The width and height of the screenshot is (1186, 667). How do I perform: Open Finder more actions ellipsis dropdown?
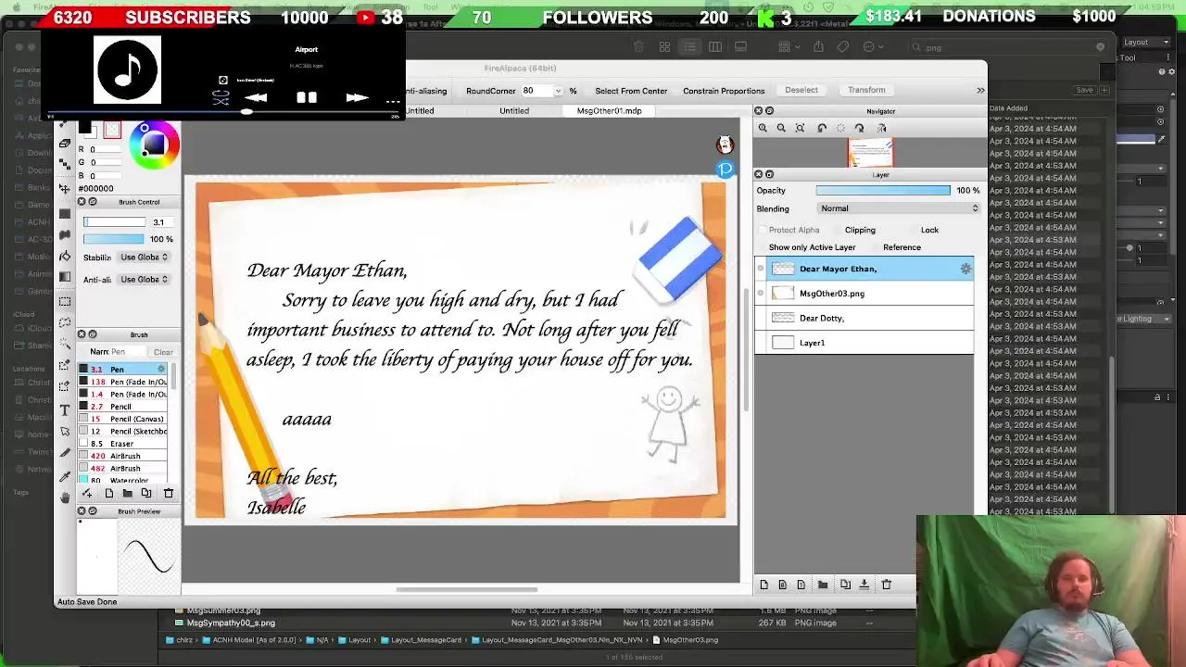tap(872, 47)
